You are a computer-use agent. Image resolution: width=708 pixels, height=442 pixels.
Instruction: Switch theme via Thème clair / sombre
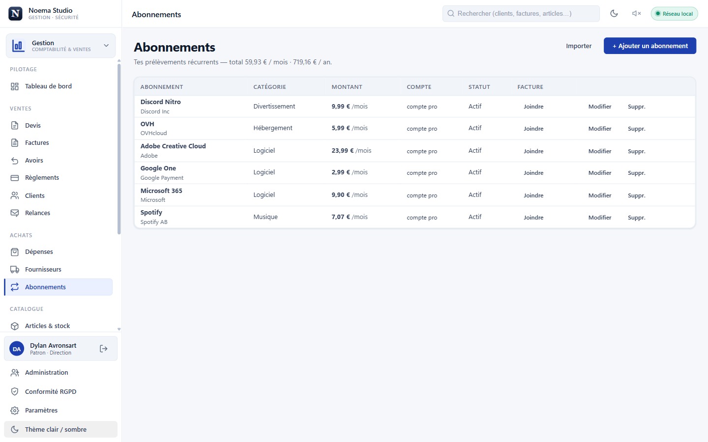(60, 429)
